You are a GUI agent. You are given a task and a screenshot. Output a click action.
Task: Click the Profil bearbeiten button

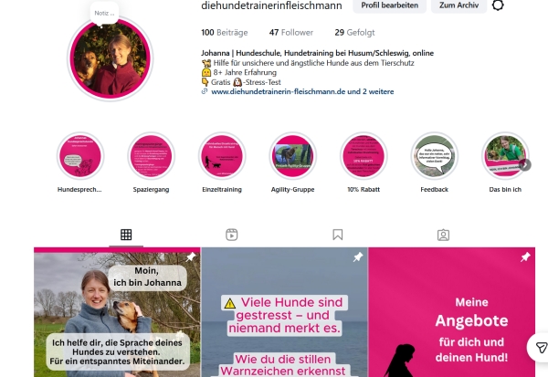coord(390,5)
